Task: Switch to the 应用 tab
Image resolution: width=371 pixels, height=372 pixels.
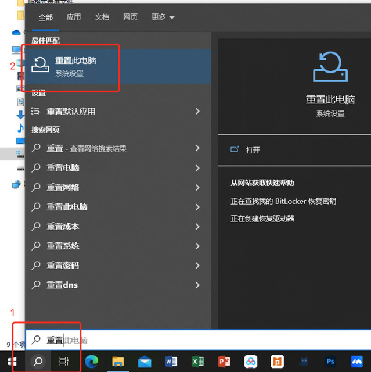Action: point(74,17)
